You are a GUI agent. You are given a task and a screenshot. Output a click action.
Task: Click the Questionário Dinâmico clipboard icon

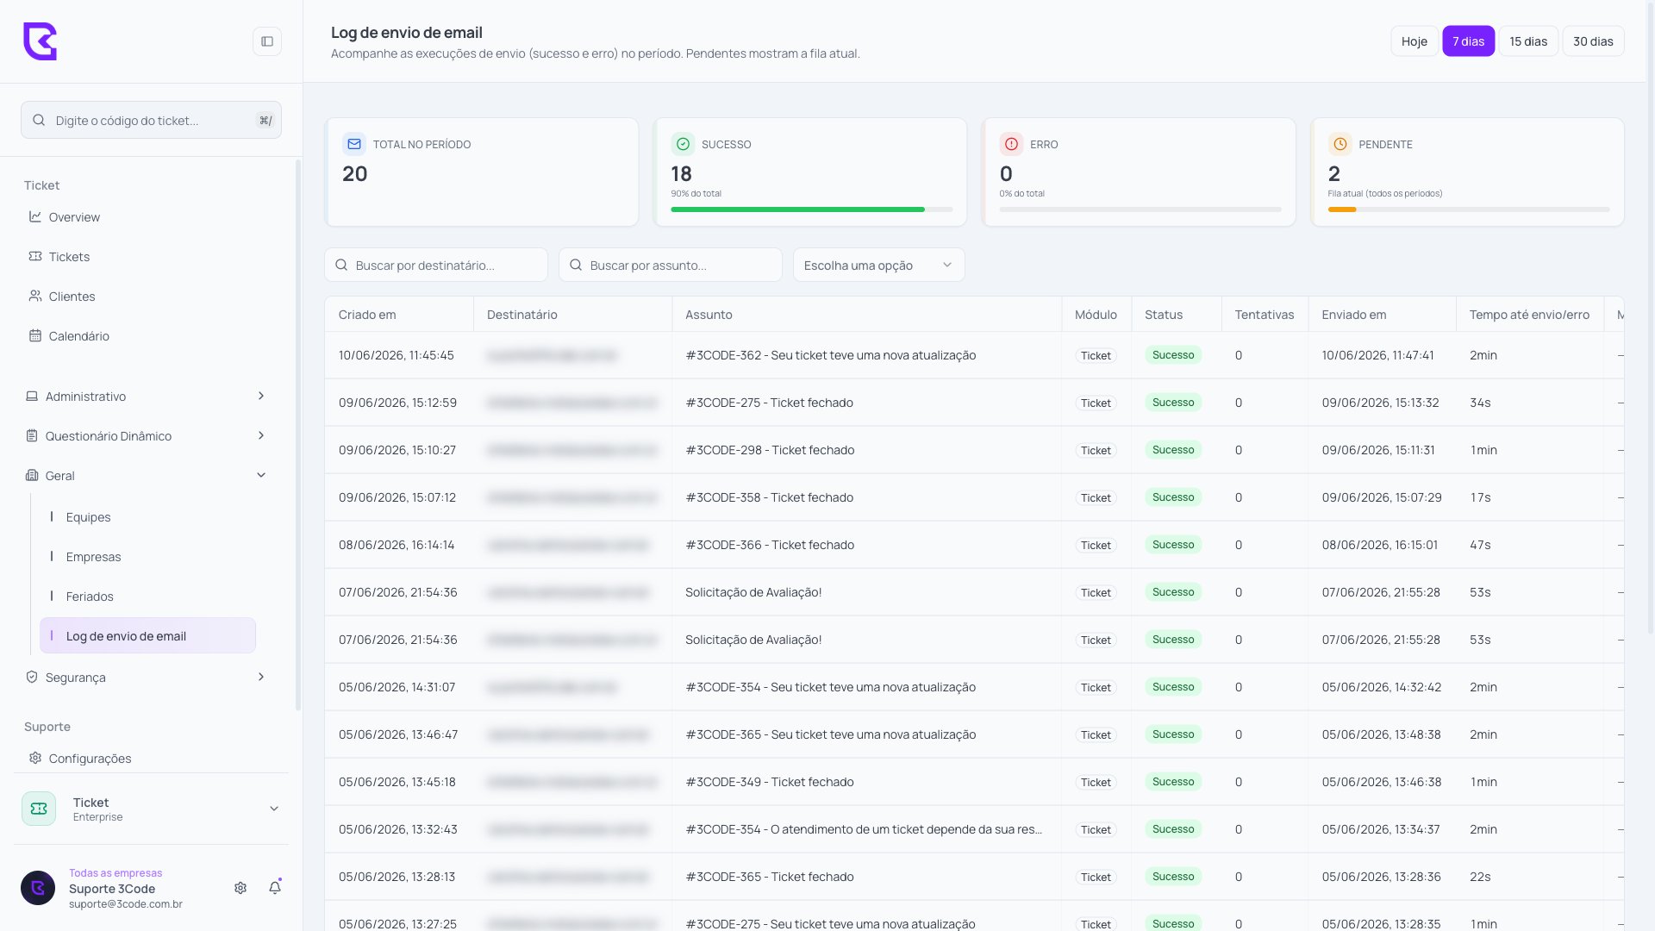click(x=32, y=436)
